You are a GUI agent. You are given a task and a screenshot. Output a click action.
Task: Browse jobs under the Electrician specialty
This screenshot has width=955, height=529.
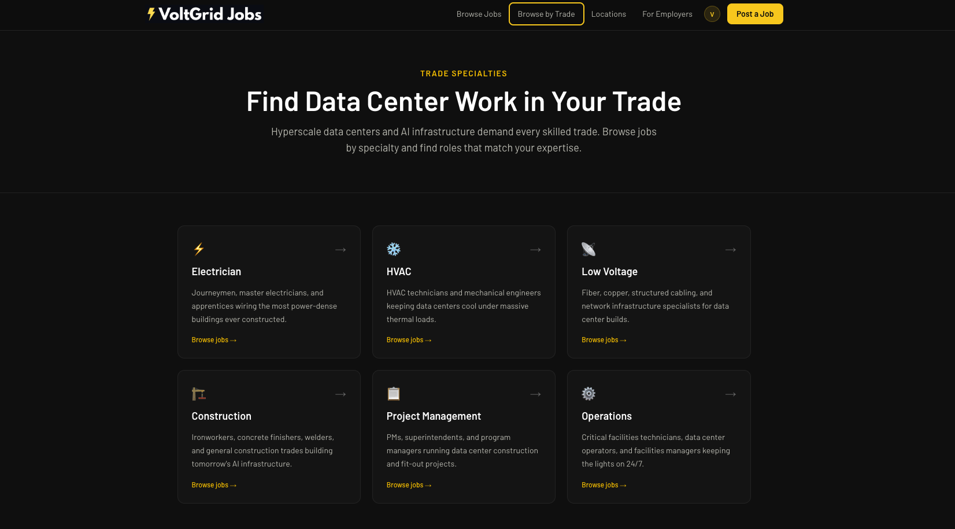tap(213, 340)
